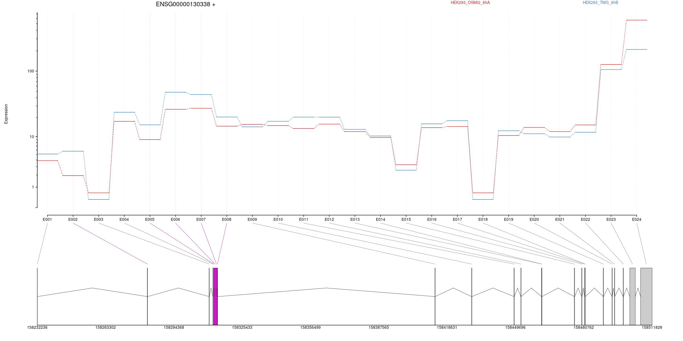Image resolution: width=683 pixels, height=341 pixels.
Task: Select the HEK293_OSMI2_6hA legend label
Action: 470,3
